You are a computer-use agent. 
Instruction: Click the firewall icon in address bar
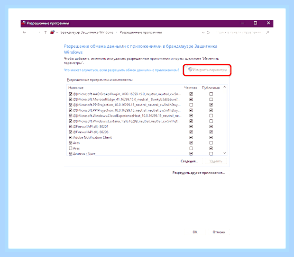pos(52,32)
